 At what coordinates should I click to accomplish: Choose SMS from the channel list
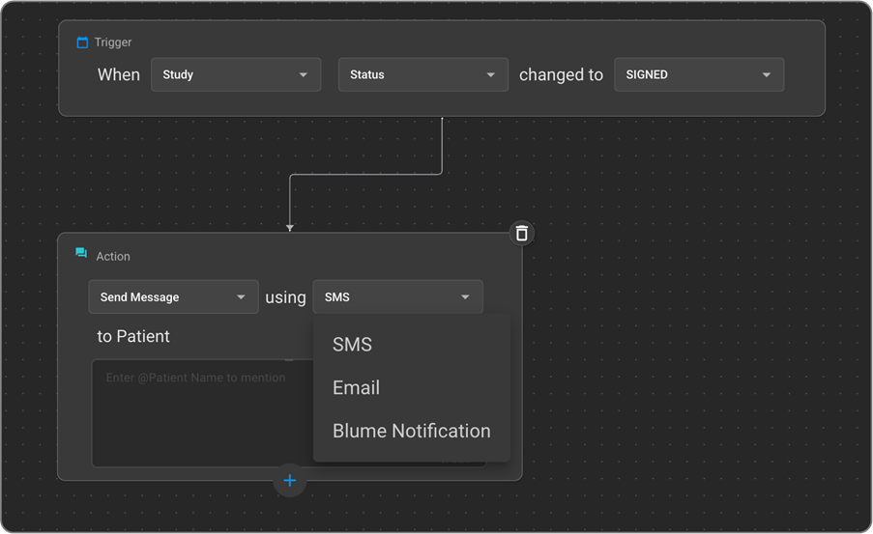click(353, 345)
